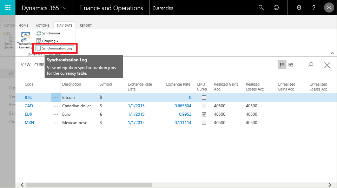This screenshot has width=337, height=188.
Task: Open the settings gear icon
Action: pyautogui.click(x=299, y=8)
